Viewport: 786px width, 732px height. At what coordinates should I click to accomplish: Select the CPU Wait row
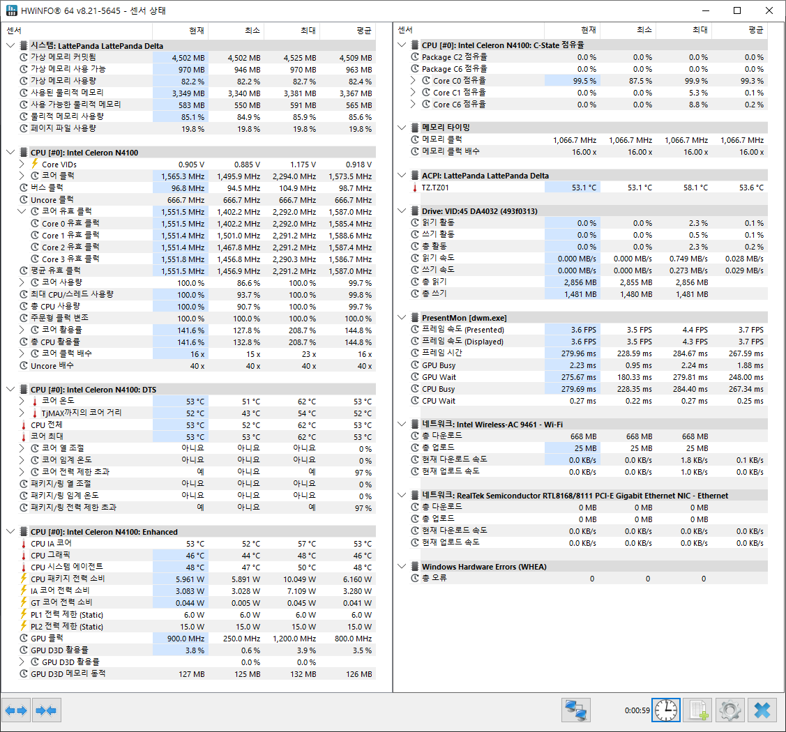click(x=589, y=401)
